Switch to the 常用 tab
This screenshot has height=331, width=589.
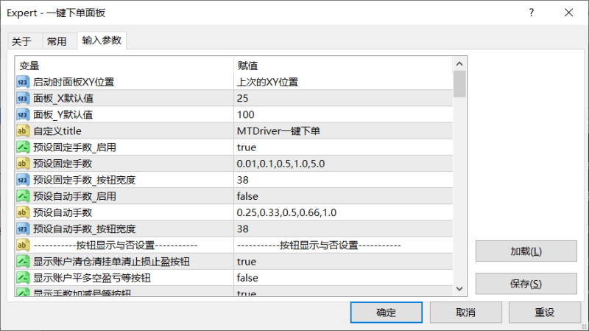tap(57, 41)
